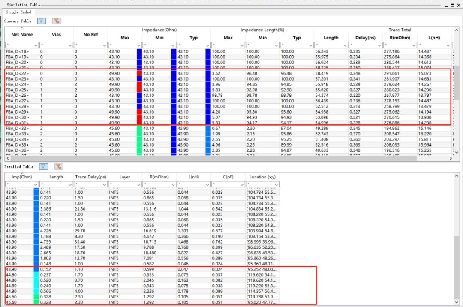The image size is (463, 307).
Task: Open the Net Name filter dropdown
Action: pyautogui.click(x=36, y=45)
